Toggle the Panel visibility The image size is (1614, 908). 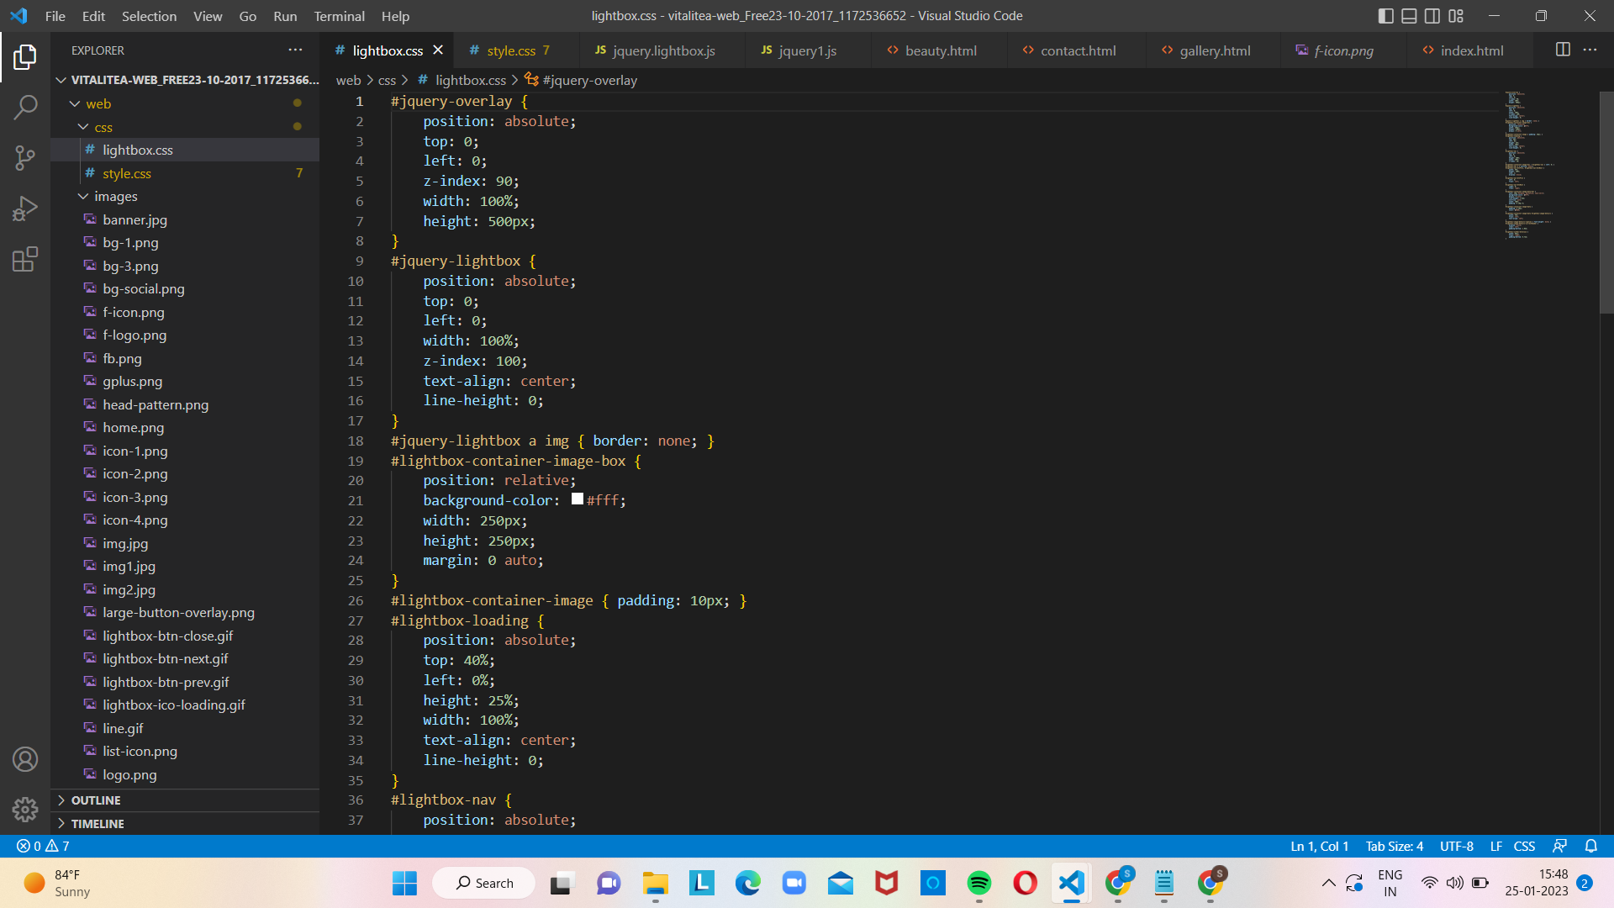[x=1408, y=15]
